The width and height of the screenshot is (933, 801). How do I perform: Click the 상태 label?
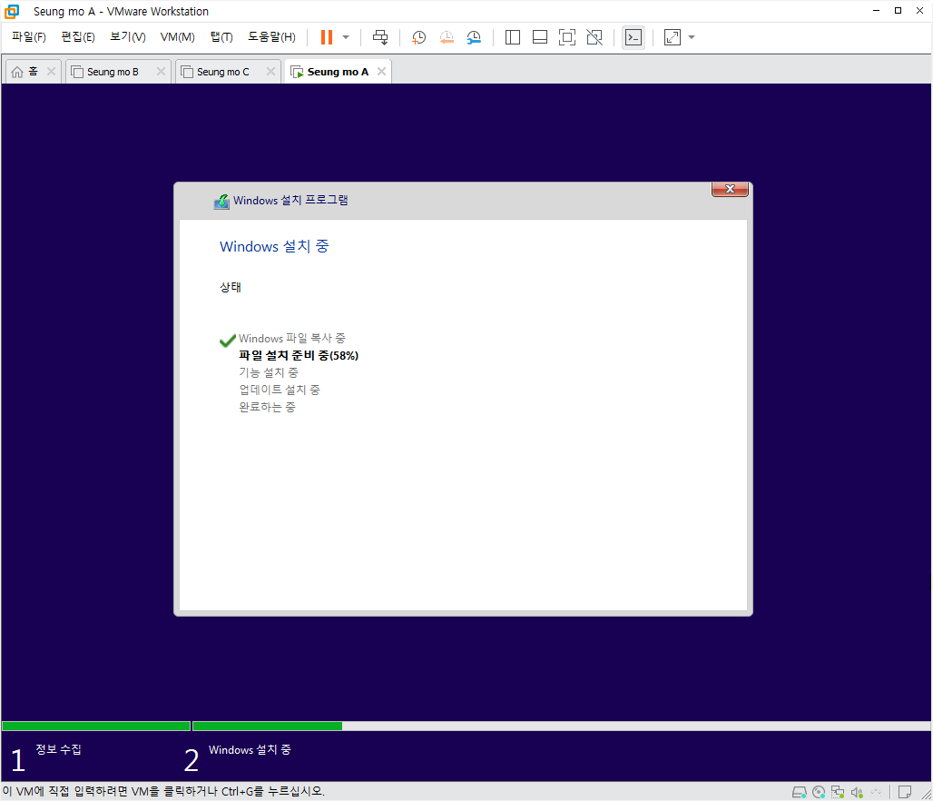231,287
